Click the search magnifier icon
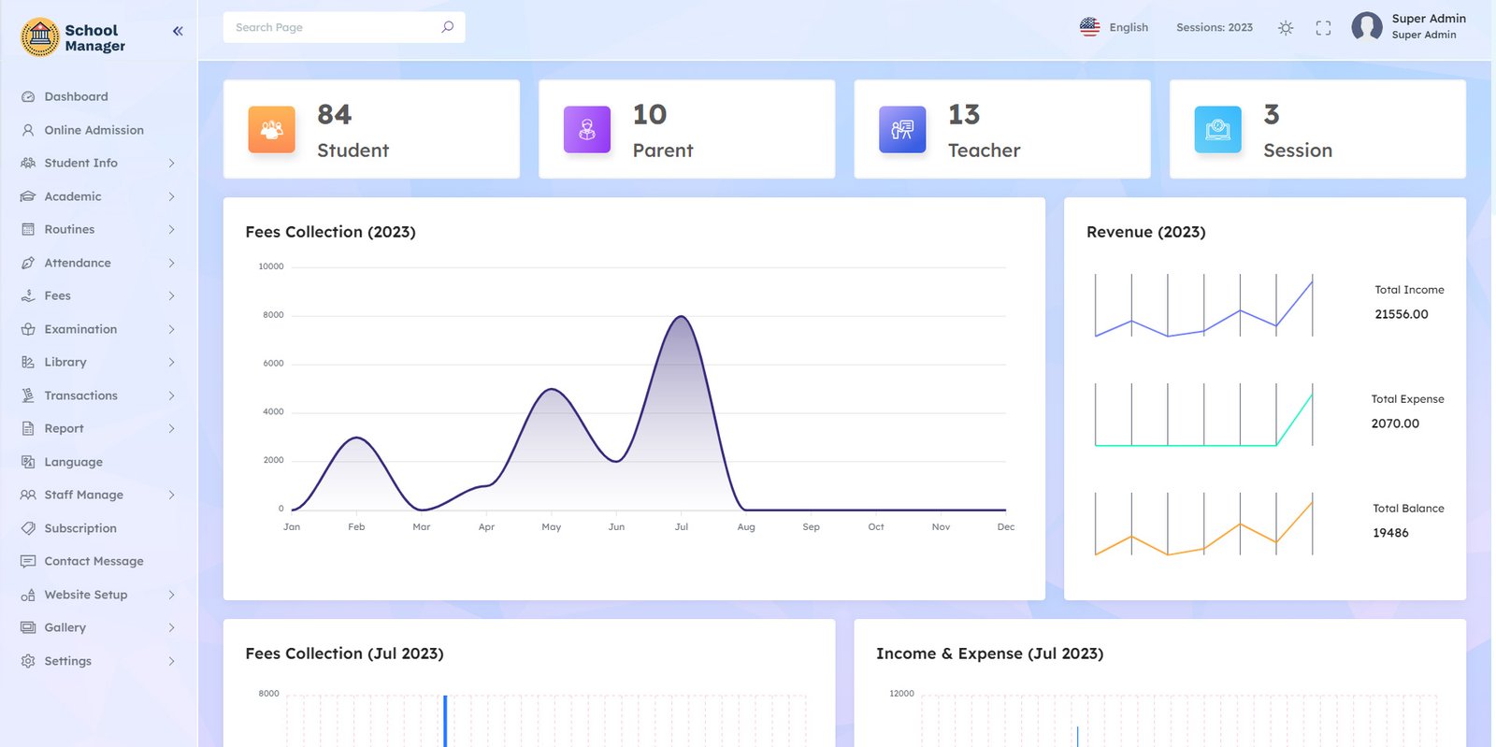 [x=448, y=27]
